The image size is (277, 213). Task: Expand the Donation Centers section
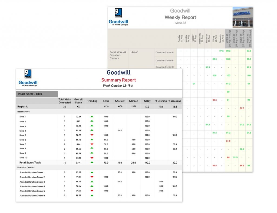pos(27,167)
